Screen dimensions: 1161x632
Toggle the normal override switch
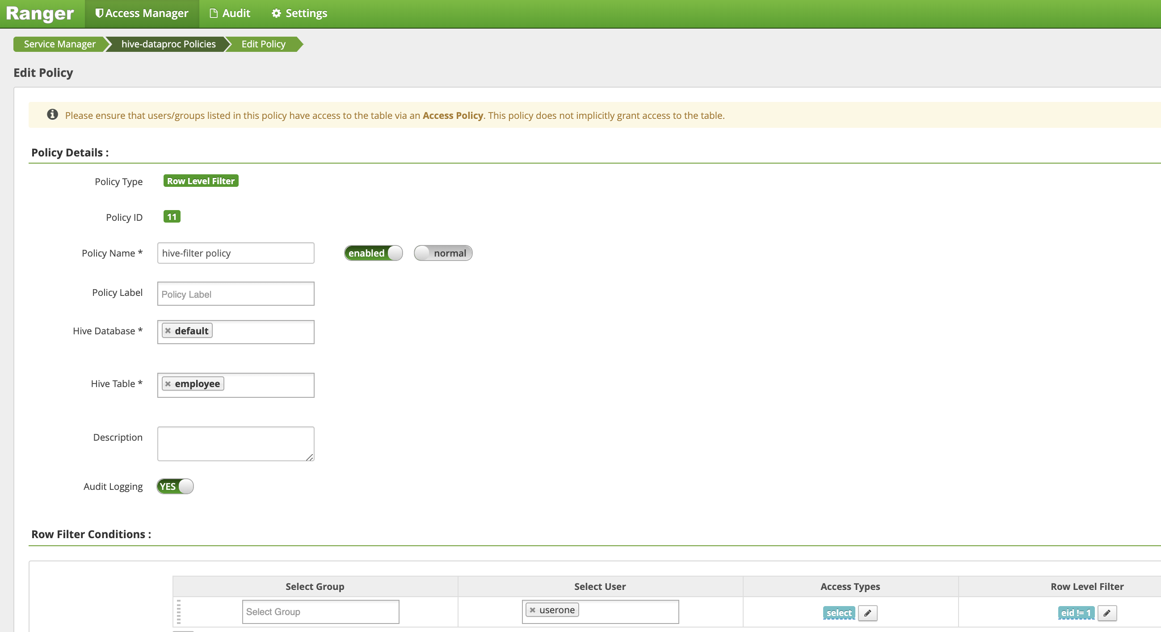[442, 253]
